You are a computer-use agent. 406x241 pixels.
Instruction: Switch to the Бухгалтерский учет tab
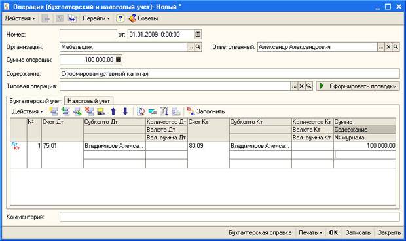coord(35,101)
